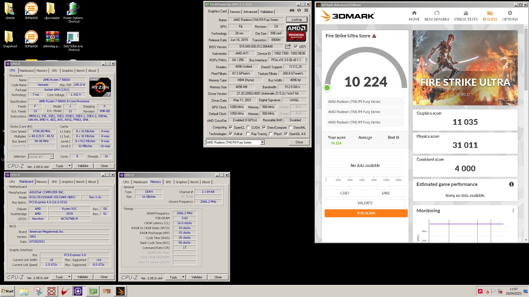
Task: Open 3DMark BENCHMARKS section
Action: pyautogui.click(x=437, y=16)
